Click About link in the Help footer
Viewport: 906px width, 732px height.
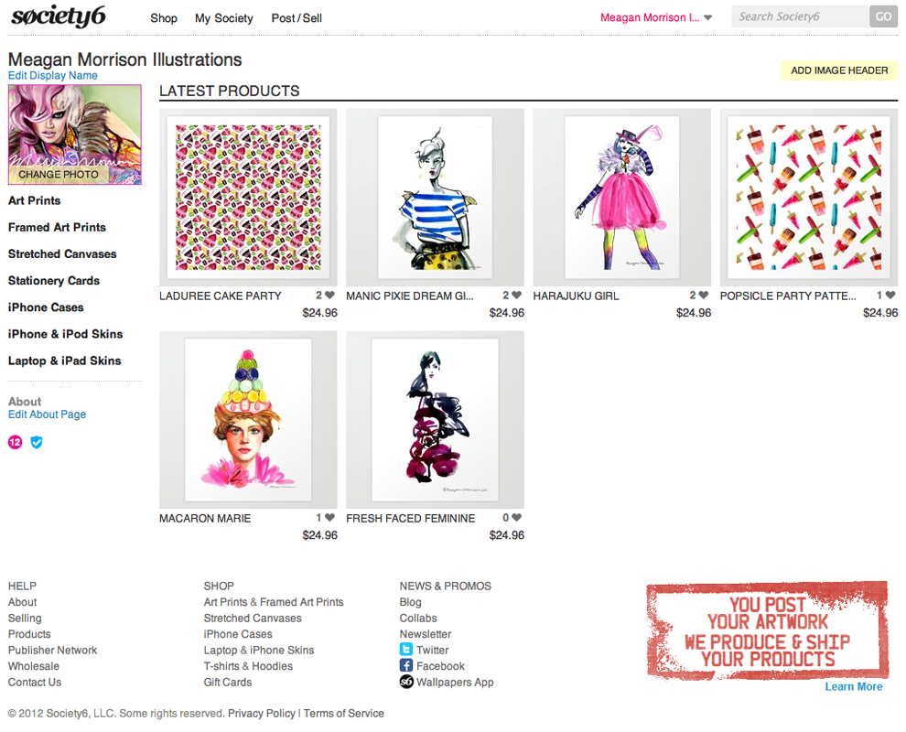coord(23,602)
